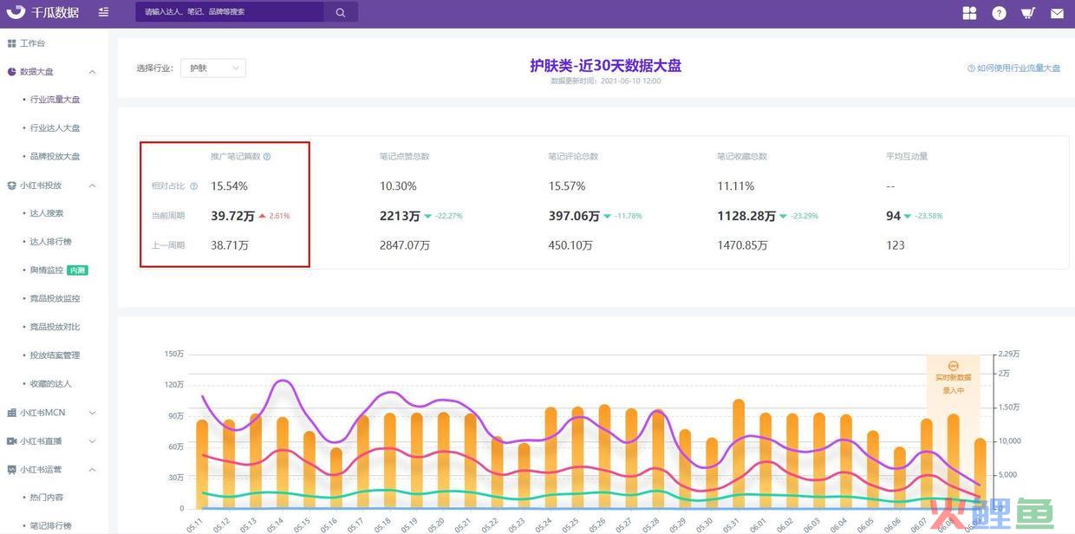This screenshot has height=534, width=1075.
Task: Click the green down-arrow beside -23.58%
Action: 908,216
